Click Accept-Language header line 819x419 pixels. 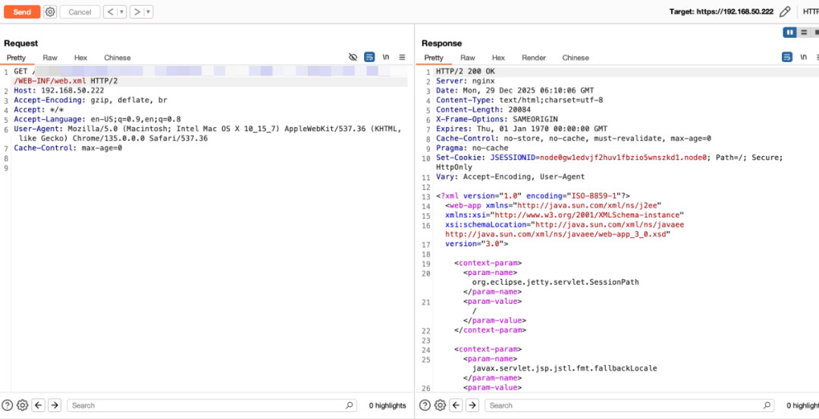(97, 119)
